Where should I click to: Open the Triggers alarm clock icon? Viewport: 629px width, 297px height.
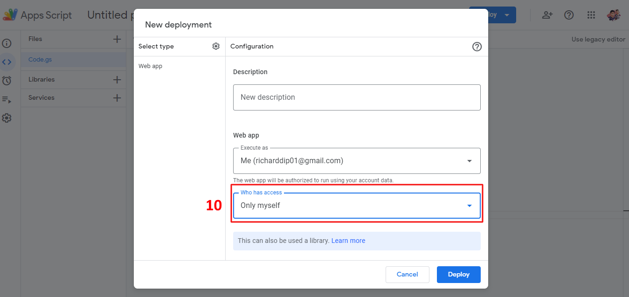pyautogui.click(x=7, y=81)
